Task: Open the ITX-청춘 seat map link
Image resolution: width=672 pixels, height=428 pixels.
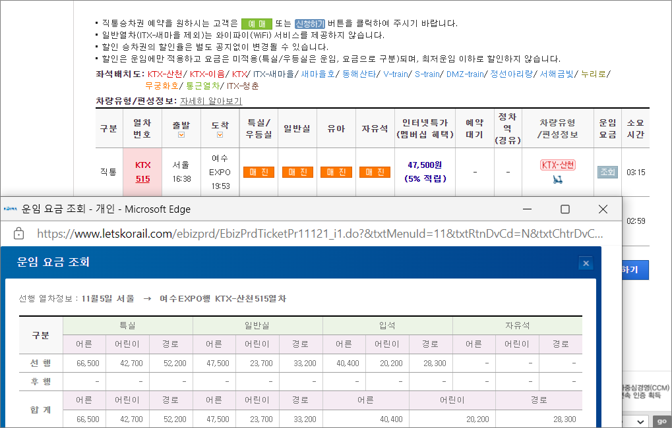Action: coord(243,86)
